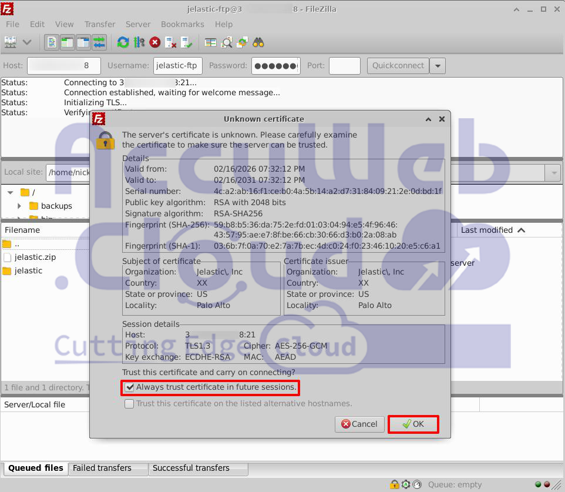
Task: Collapse the root directory tree node
Action: click(10, 192)
